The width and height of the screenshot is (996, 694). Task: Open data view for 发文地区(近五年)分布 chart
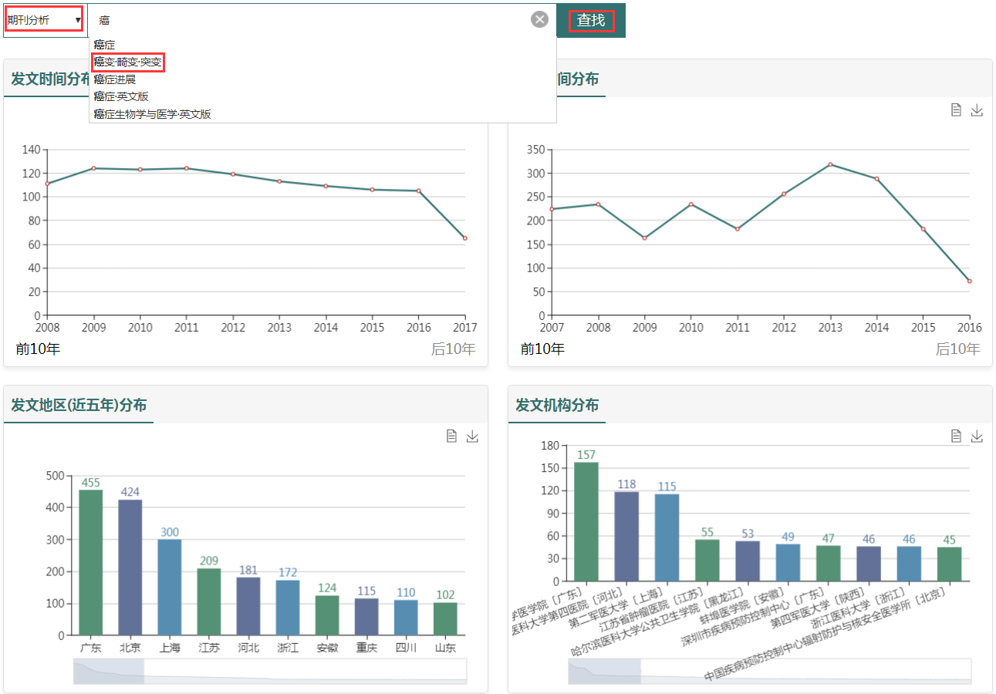click(452, 436)
